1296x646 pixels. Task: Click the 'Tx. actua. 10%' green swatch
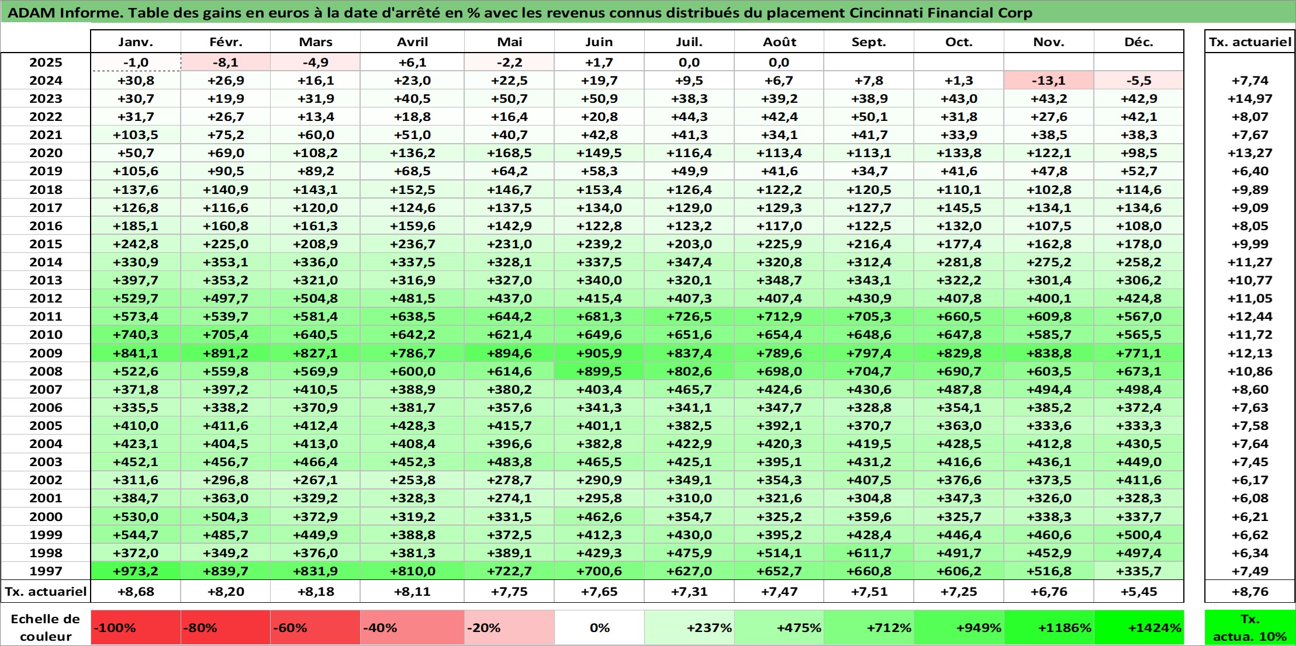[1250, 627]
